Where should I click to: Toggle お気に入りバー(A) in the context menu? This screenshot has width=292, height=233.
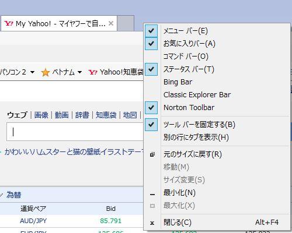pyautogui.click(x=217, y=44)
